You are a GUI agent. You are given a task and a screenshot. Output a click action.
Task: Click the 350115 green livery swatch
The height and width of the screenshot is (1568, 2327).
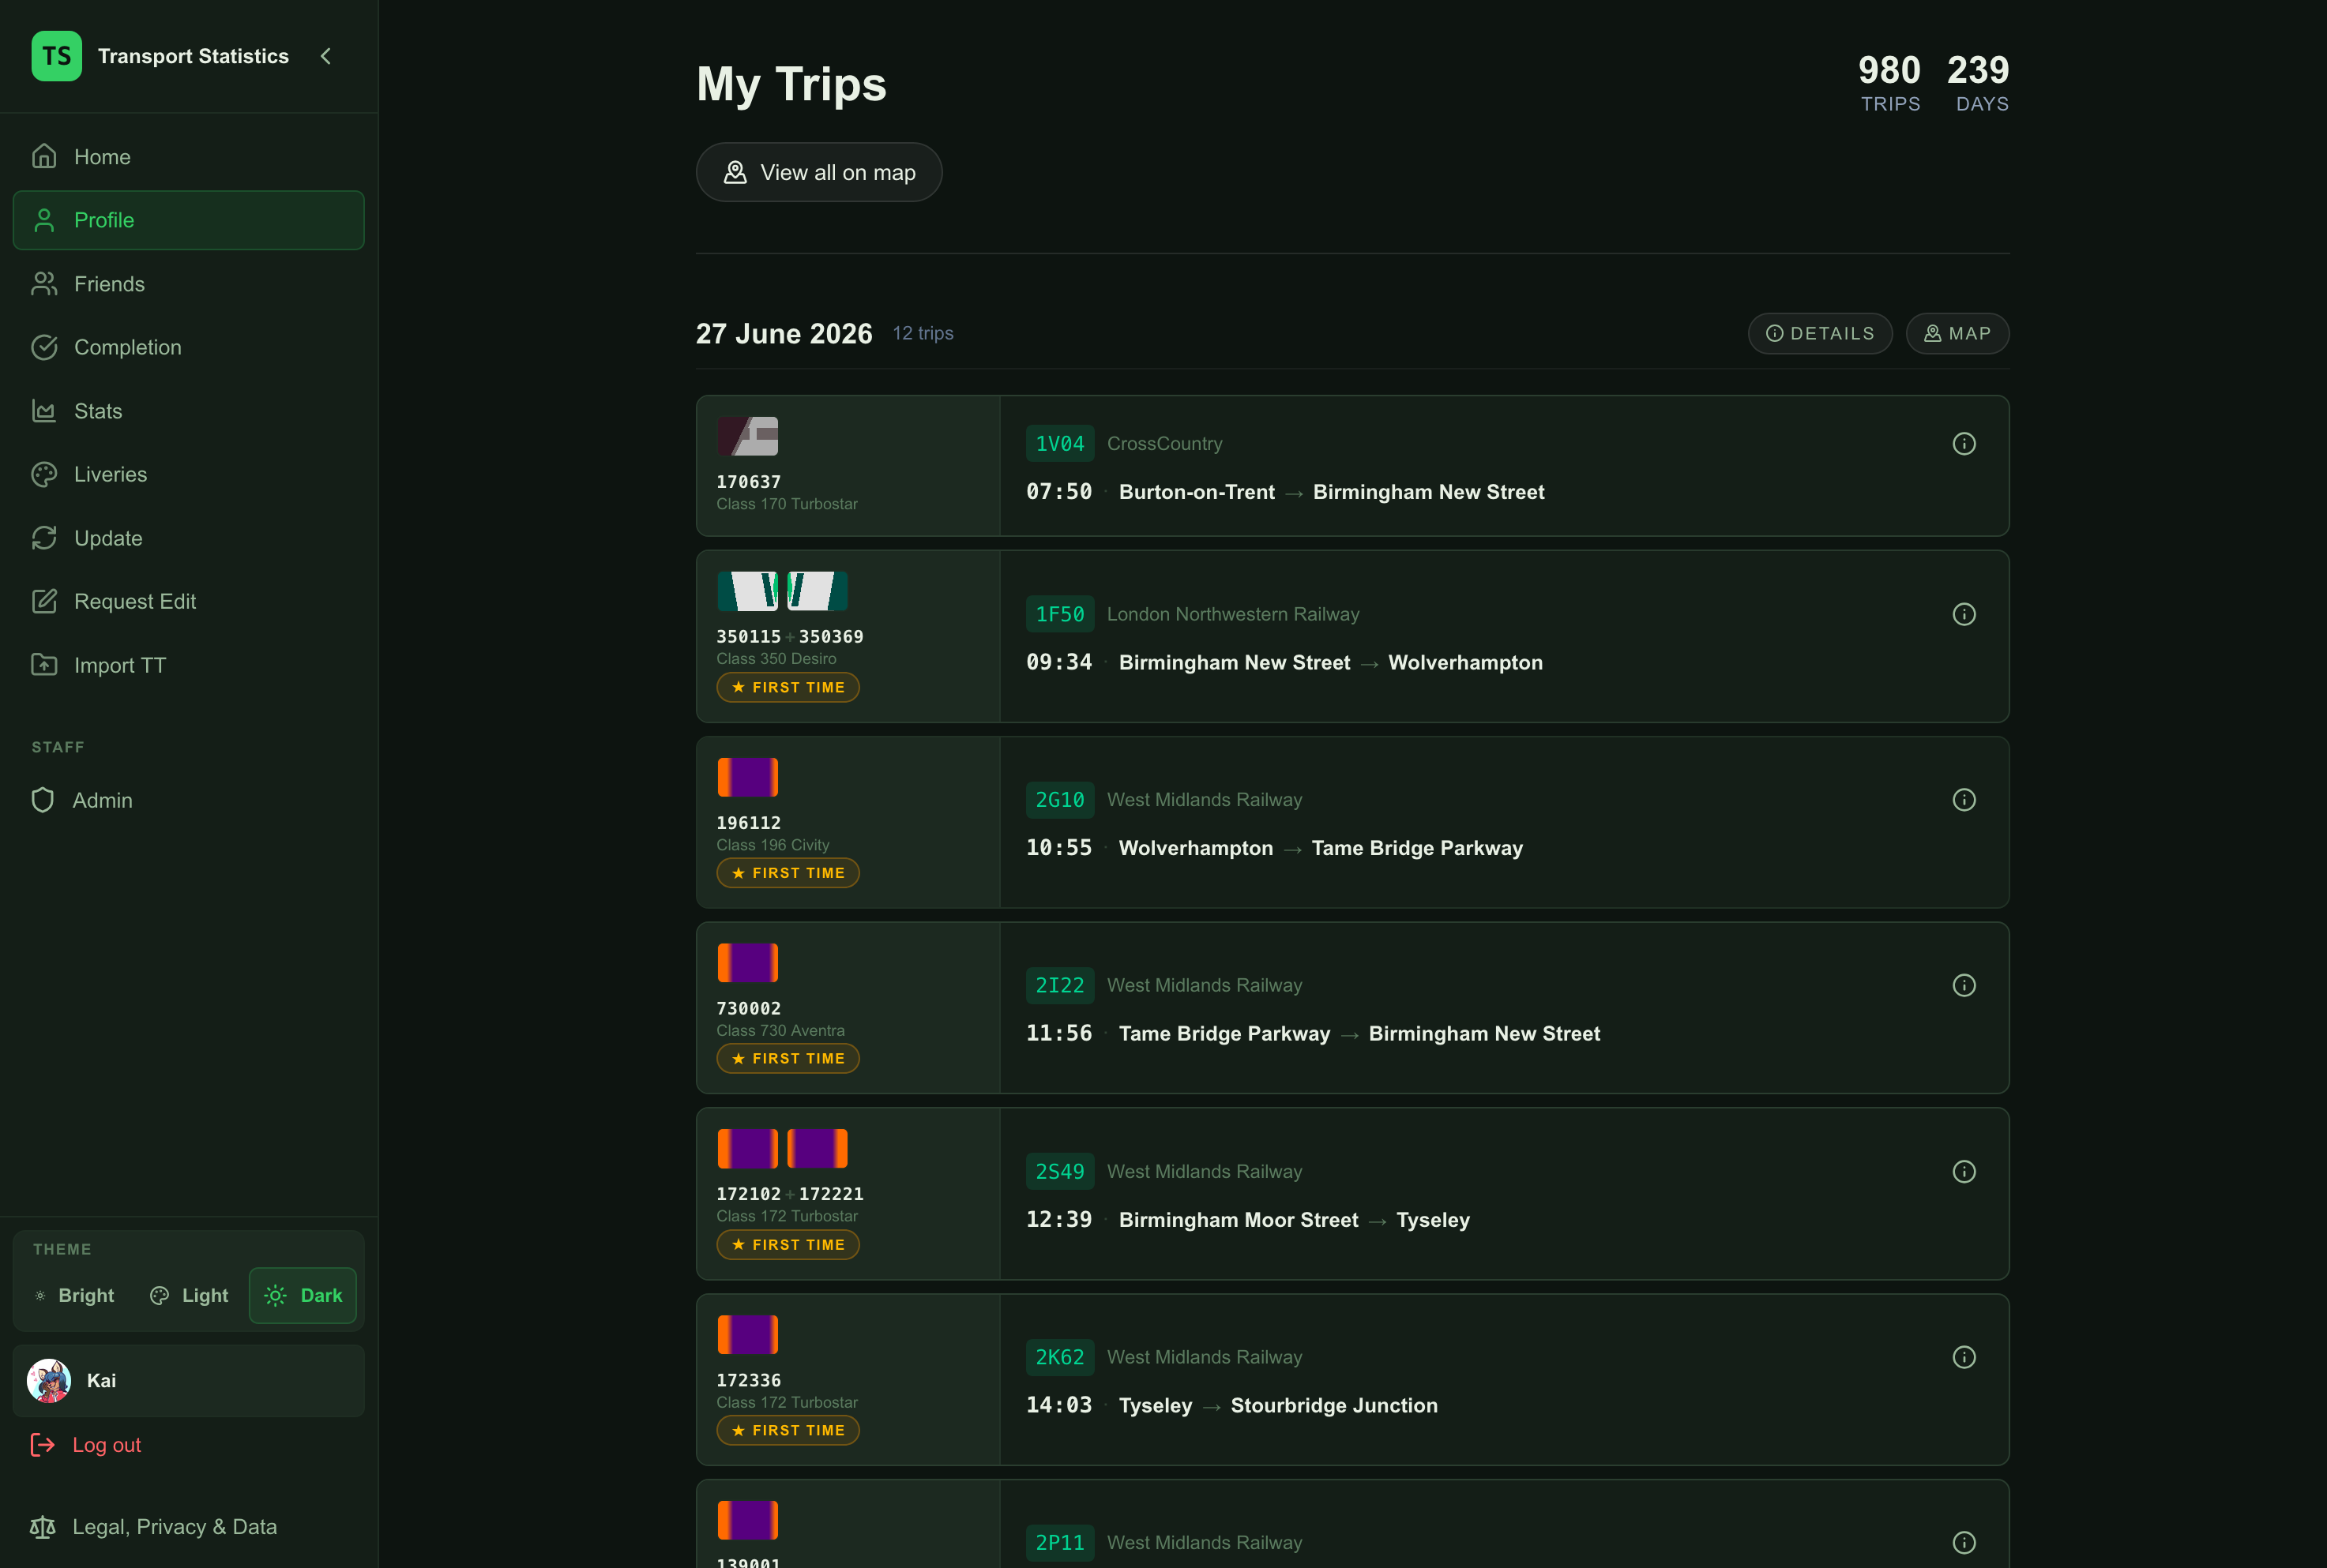coord(747,591)
